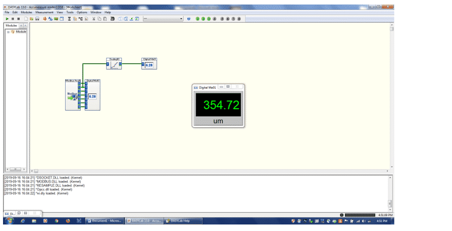Click the Cut scissors icon in toolbar
This screenshot has height=231, width=452.
(x=93, y=19)
